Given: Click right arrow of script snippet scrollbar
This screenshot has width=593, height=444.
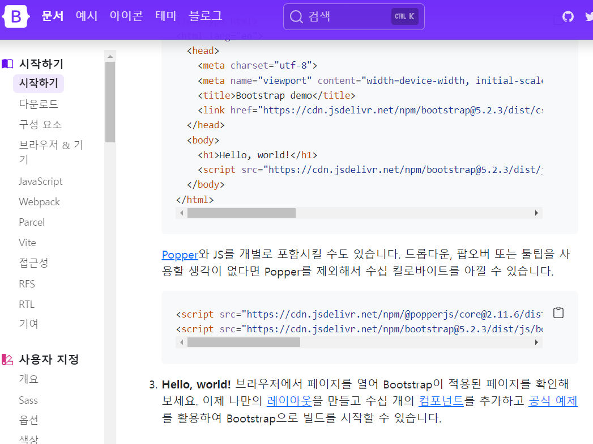Looking at the screenshot, I should [x=537, y=342].
